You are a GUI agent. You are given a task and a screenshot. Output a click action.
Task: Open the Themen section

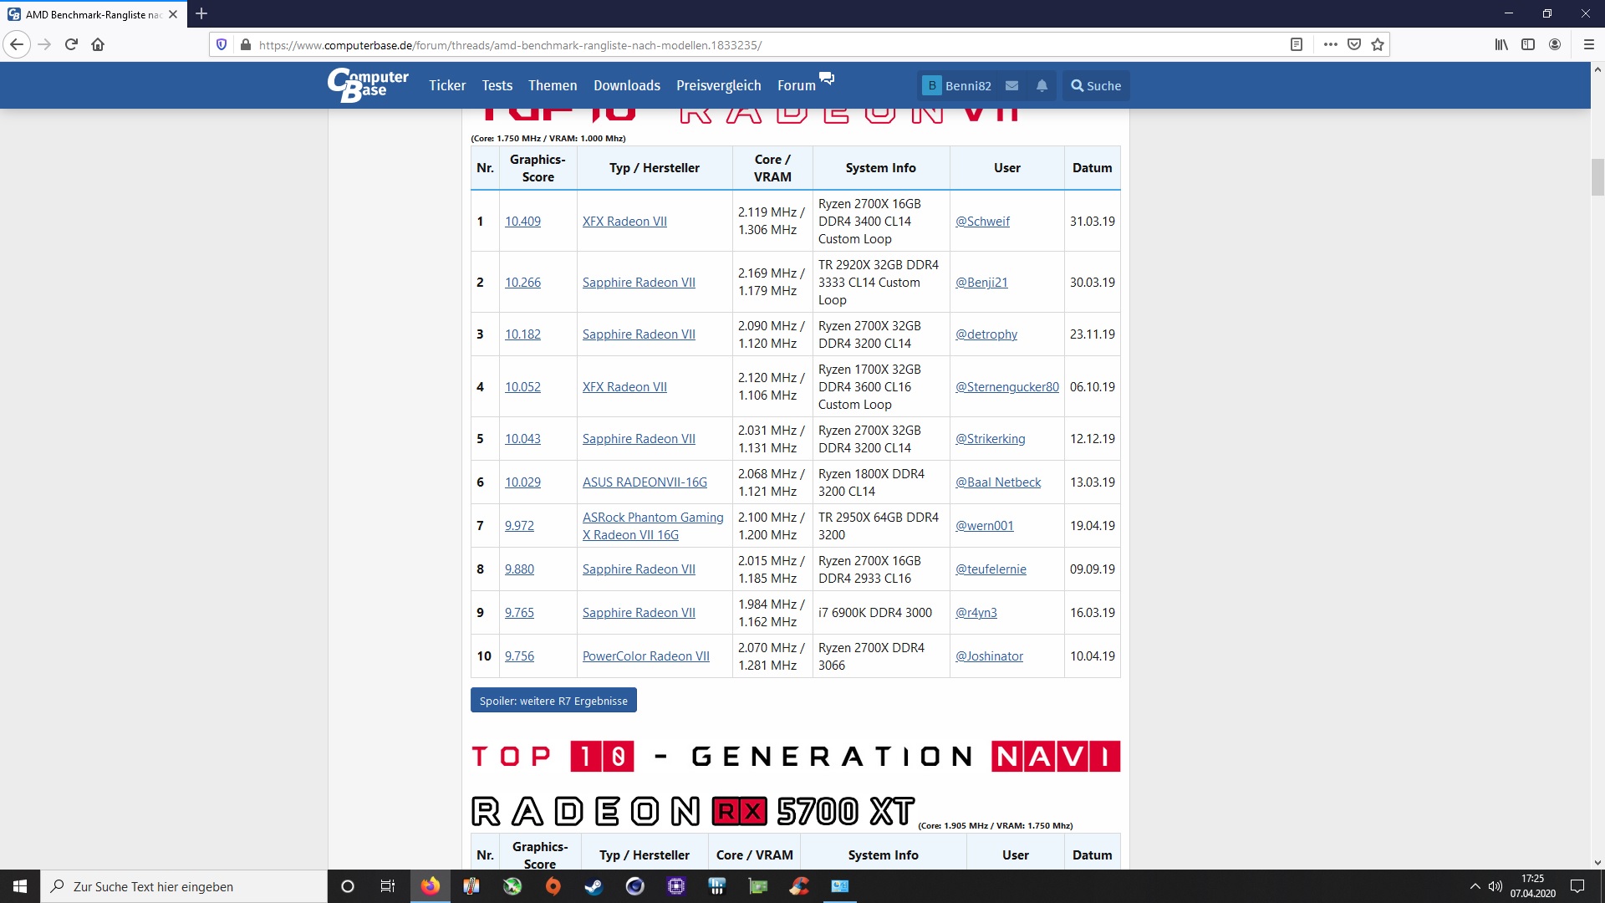tap(553, 85)
